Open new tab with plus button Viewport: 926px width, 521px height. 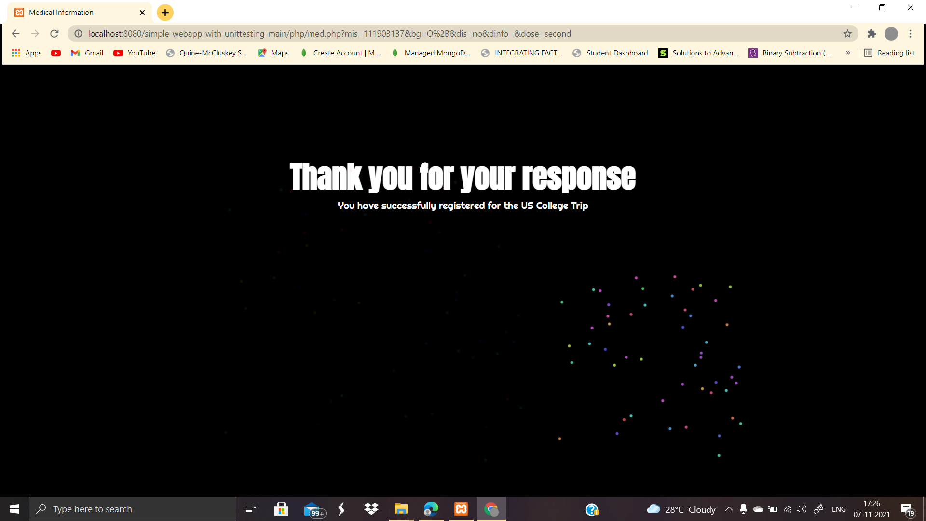coord(165,13)
